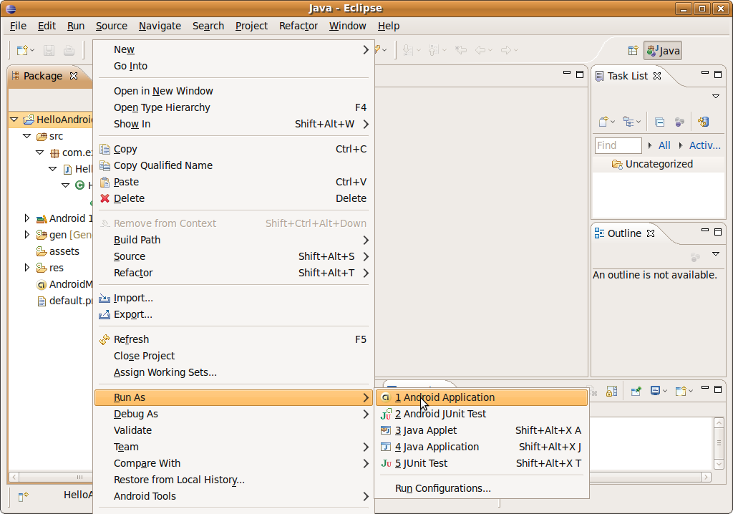Open Task List view menu dropdown arrow
The height and width of the screenshot is (514, 733).
[716, 96]
